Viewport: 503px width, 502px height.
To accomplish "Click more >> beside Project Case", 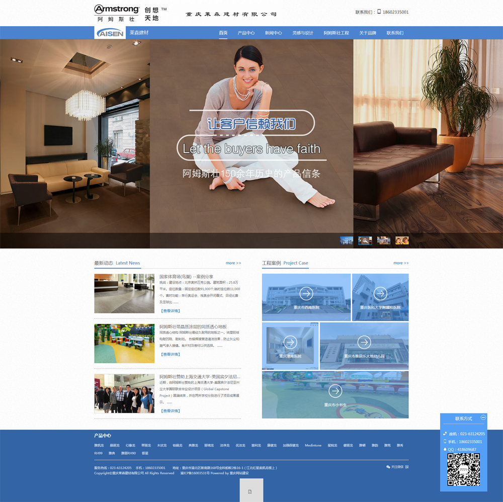I will tap(401, 263).
